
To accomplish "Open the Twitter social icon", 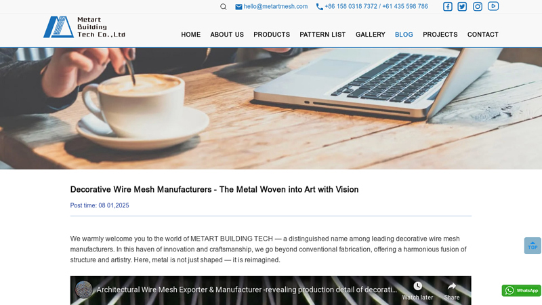I will pos(462,7).
